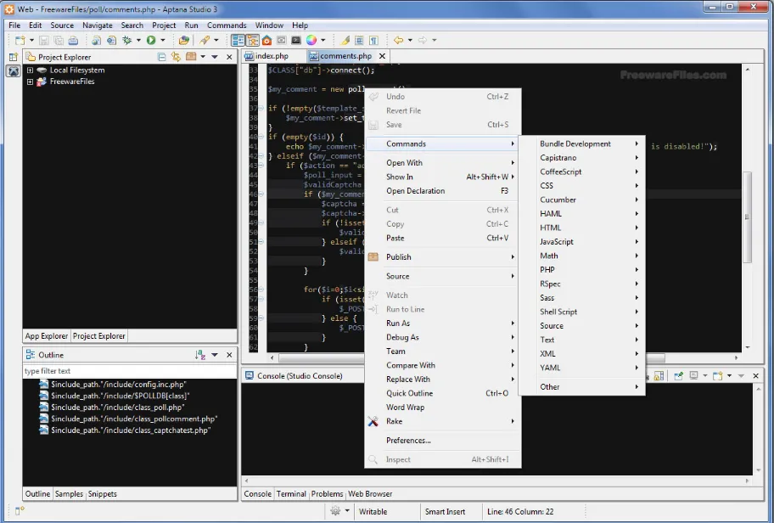The width and height of the screenshot is (774, 523).
Task: Open the Navigate menu
Action: click(x=98, y=25)
